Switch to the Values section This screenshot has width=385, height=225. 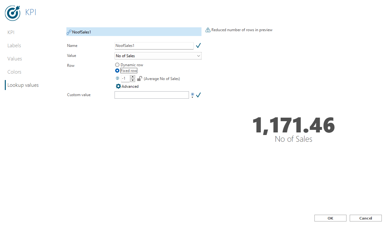coord(15,59)
